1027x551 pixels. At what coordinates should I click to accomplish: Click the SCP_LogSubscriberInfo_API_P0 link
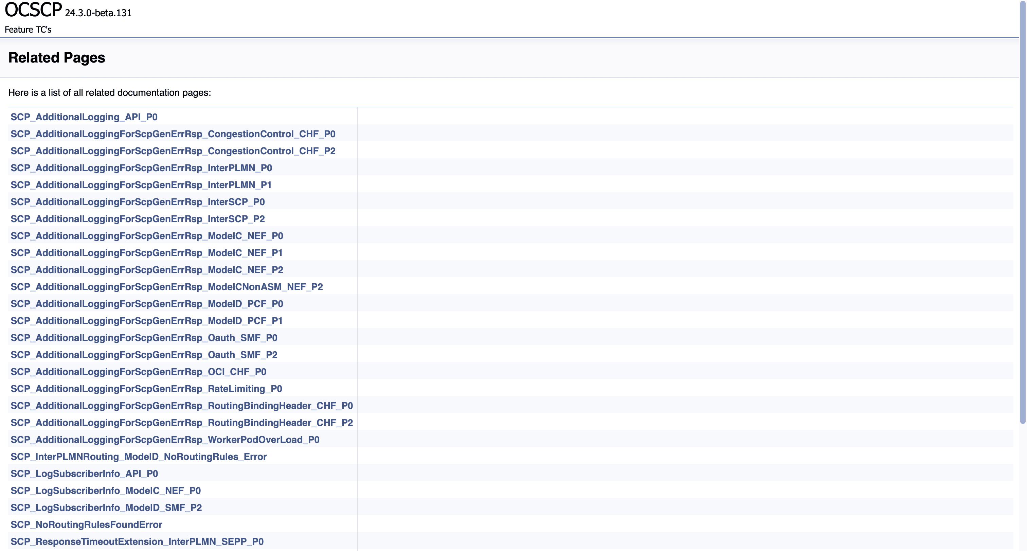point(84,474)
